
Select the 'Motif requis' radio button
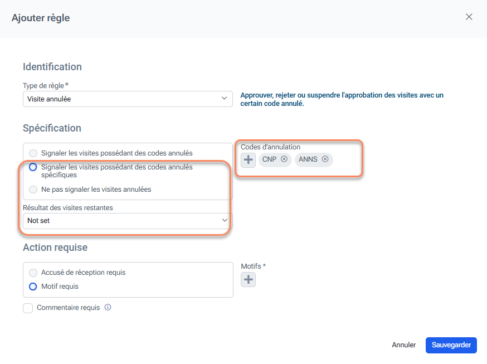33,287
